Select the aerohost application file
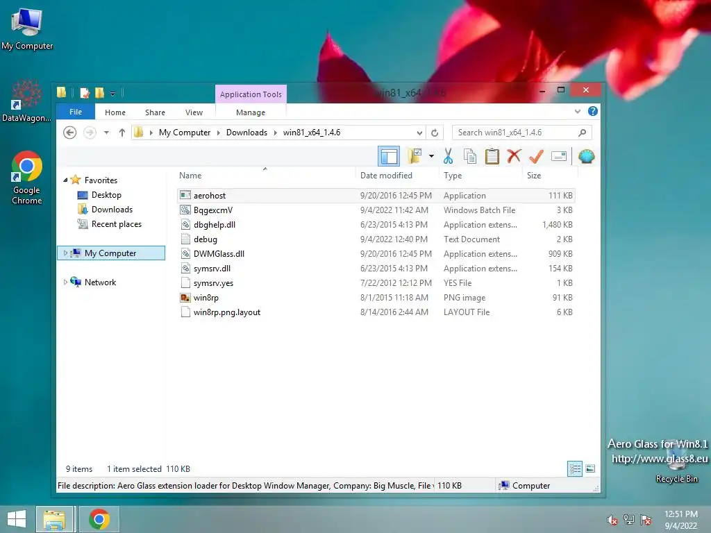The height and width of the screenshot is (533, 711). 376,195
